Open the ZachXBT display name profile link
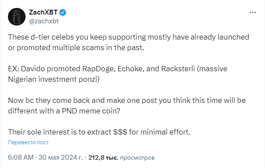 pyautogui.click(x=43, y=12)
